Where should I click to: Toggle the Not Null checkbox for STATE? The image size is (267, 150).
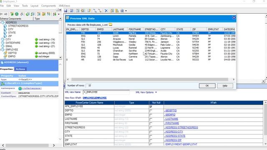(151, 136)
